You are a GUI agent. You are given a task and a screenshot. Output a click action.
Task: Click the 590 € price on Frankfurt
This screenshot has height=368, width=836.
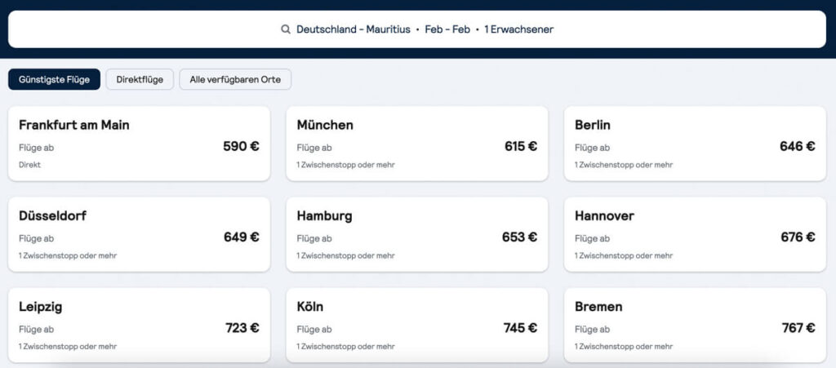pyautogui.click(x=241, y=146)
